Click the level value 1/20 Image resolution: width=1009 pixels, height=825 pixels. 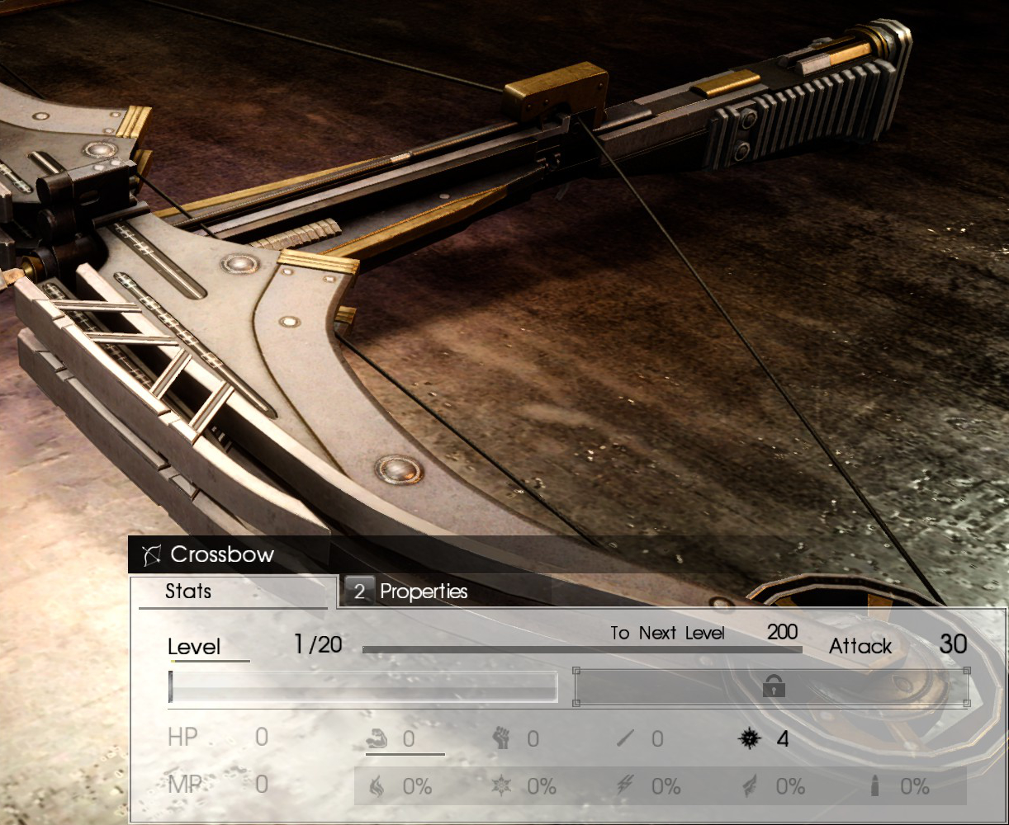[318, 644]
